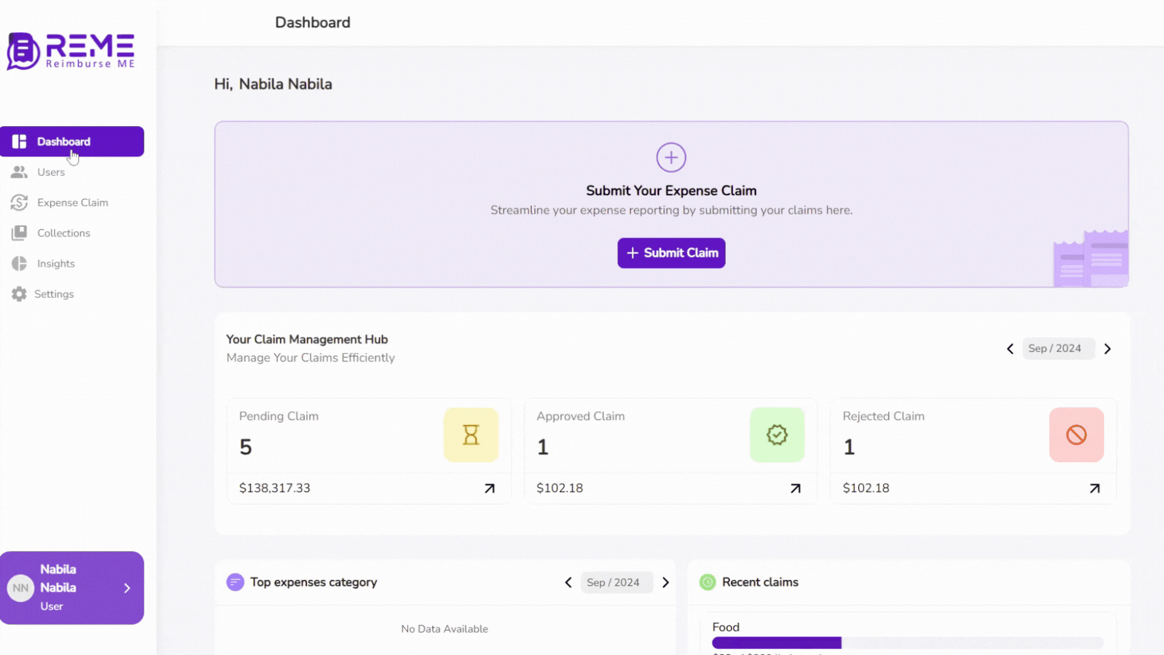This screenshot has height=655, width=1164.
Task: Open the Settings menu item
Action: tap(72, 294)
